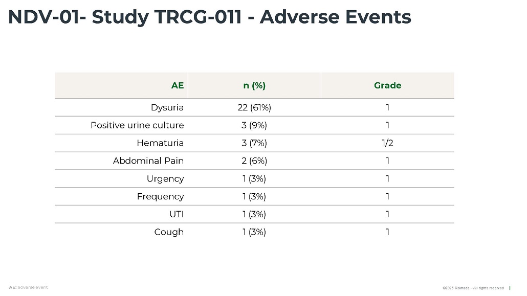Click the 'n (%)' column header
Screen dimensions: 527x296
click(x=254, y=85)
